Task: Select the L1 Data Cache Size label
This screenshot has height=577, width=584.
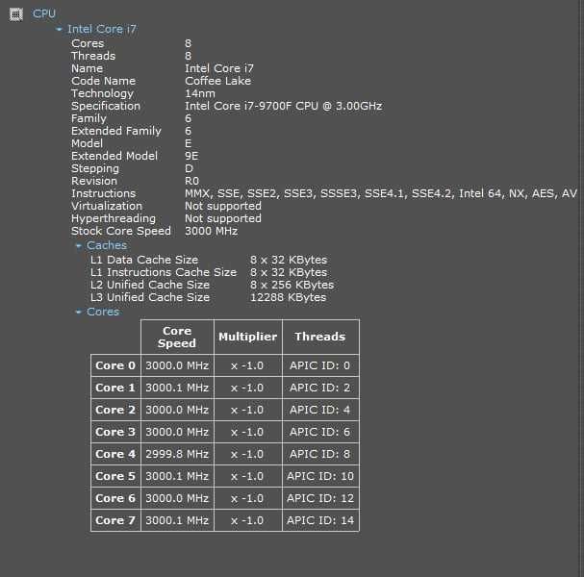Action: pos(144,260)
